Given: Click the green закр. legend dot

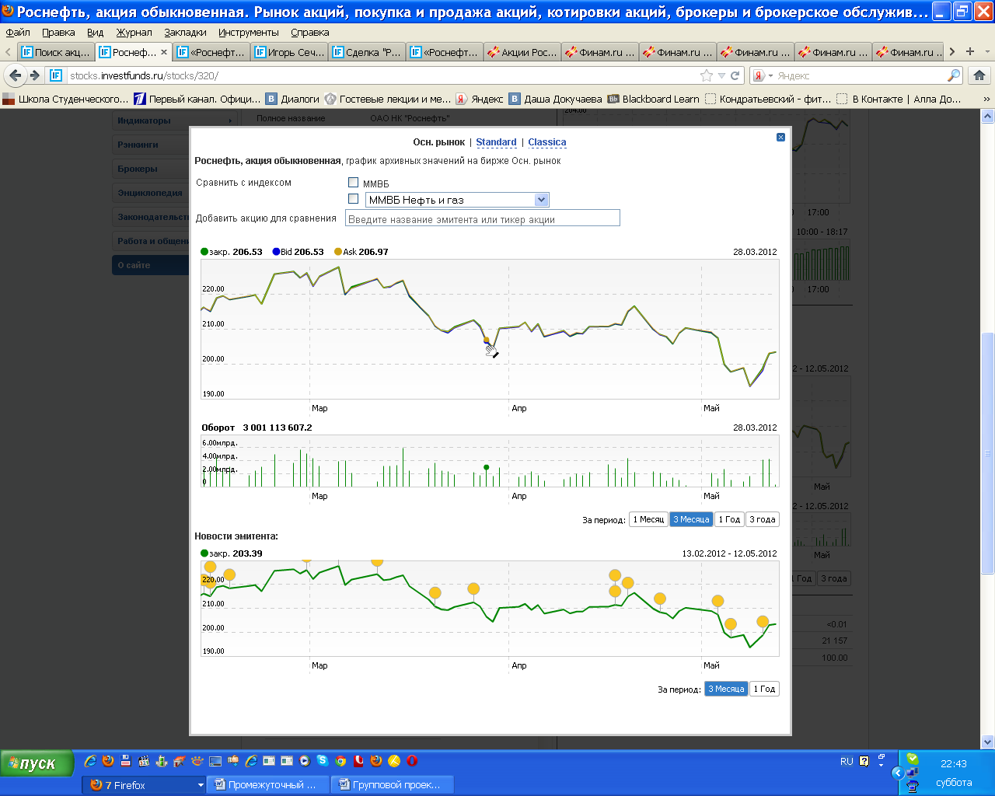Looking at the screenshot, I should 204,252.
